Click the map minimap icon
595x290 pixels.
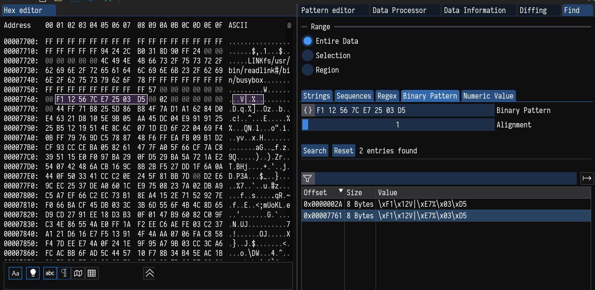pos(78,273)
